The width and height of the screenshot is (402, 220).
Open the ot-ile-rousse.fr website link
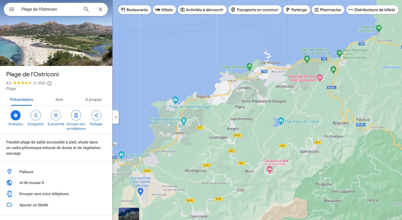pyautogui.click(x=32, y=183)
